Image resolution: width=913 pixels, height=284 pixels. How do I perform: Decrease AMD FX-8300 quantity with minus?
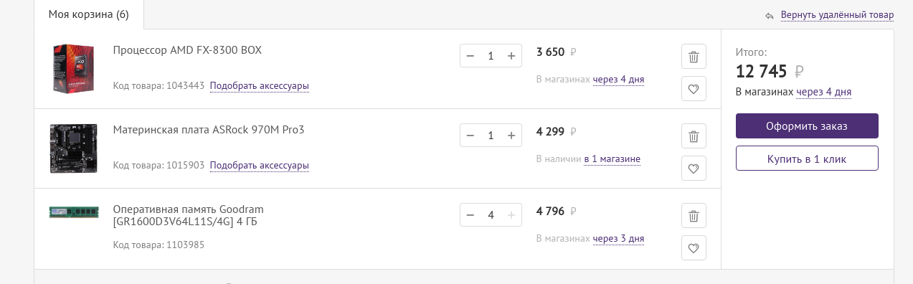pos(470,56)
